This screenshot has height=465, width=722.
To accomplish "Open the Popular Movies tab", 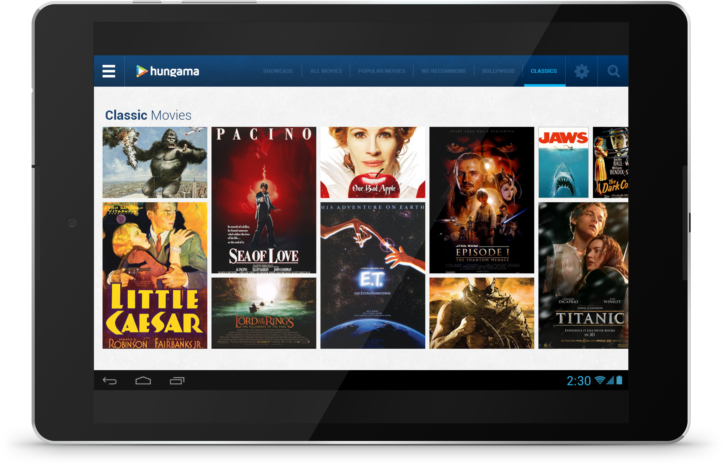I will pyautogui.click(x=382, y=71).
